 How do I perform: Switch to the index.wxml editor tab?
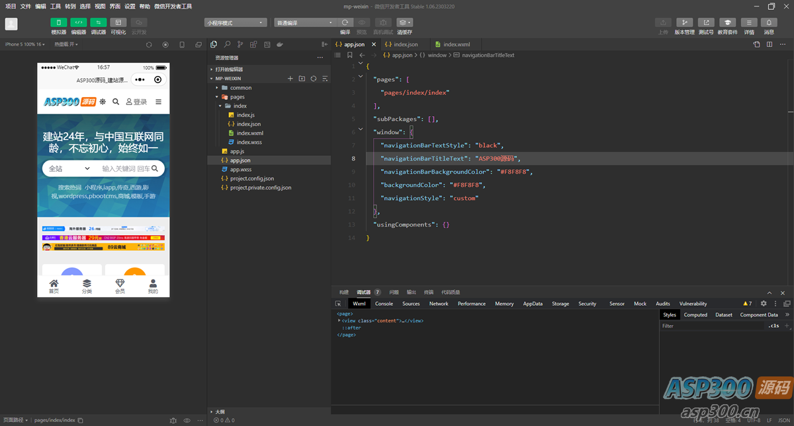tap(456, 44)
